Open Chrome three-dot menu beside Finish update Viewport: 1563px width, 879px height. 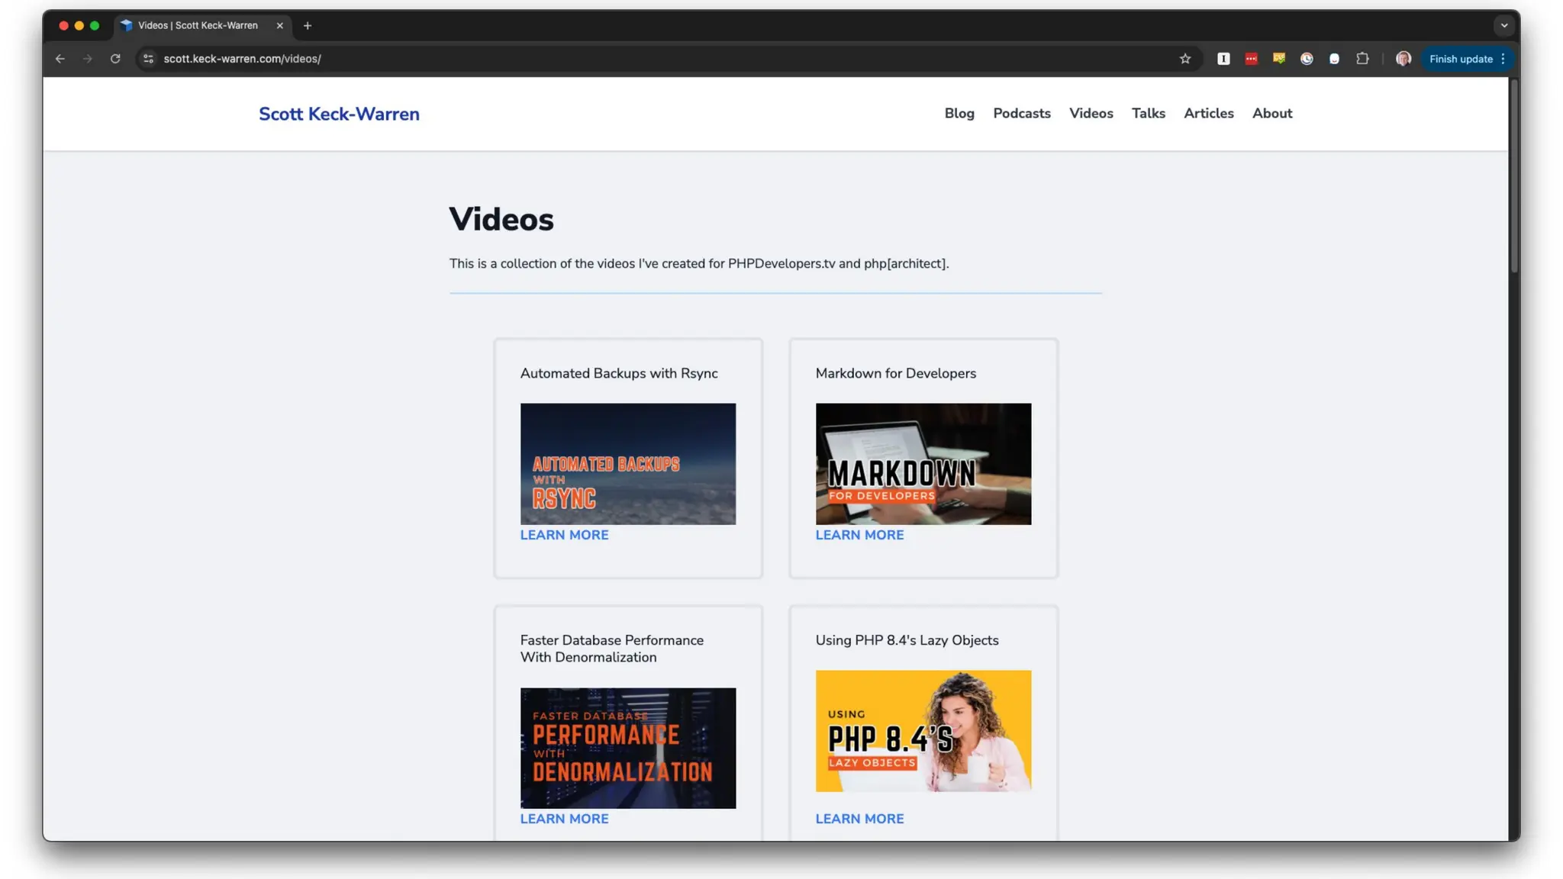1503,59
